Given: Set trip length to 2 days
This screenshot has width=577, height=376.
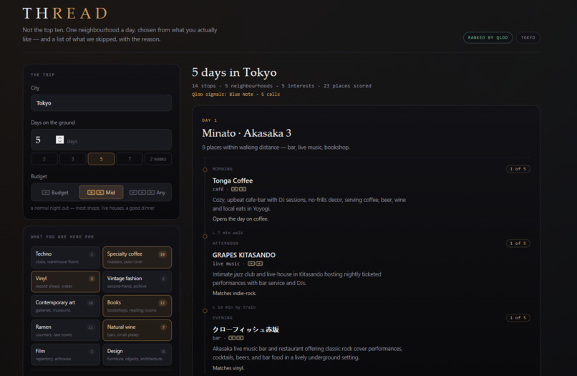Looking at the screenshot, I should click(x=44, y=159).
